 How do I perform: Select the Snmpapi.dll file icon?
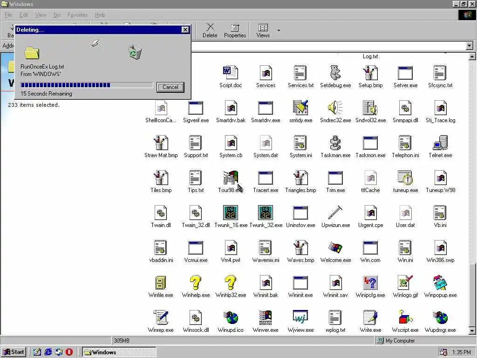[x=405, y=108]
